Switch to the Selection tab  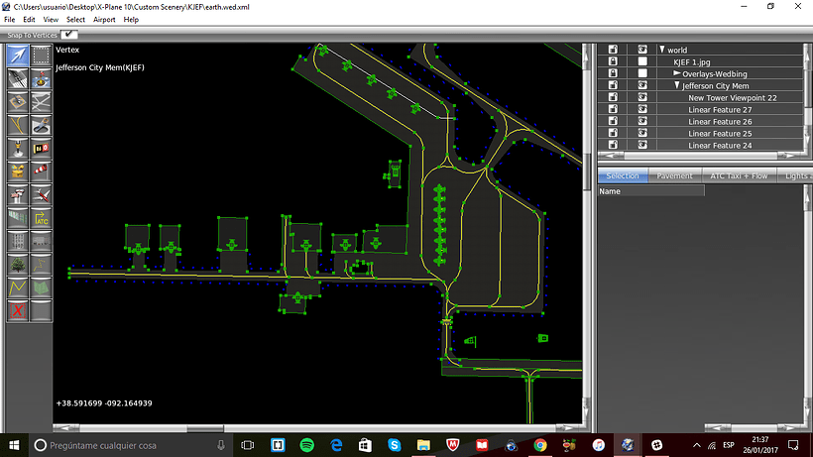point(623,176)
